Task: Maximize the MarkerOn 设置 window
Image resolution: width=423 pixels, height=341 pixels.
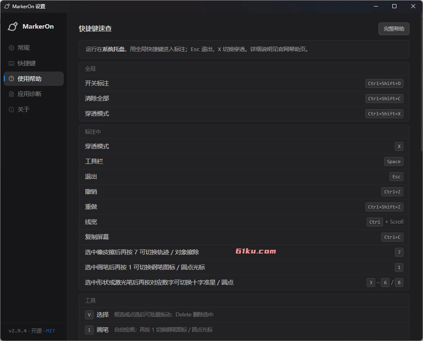Action: point(394,6)
